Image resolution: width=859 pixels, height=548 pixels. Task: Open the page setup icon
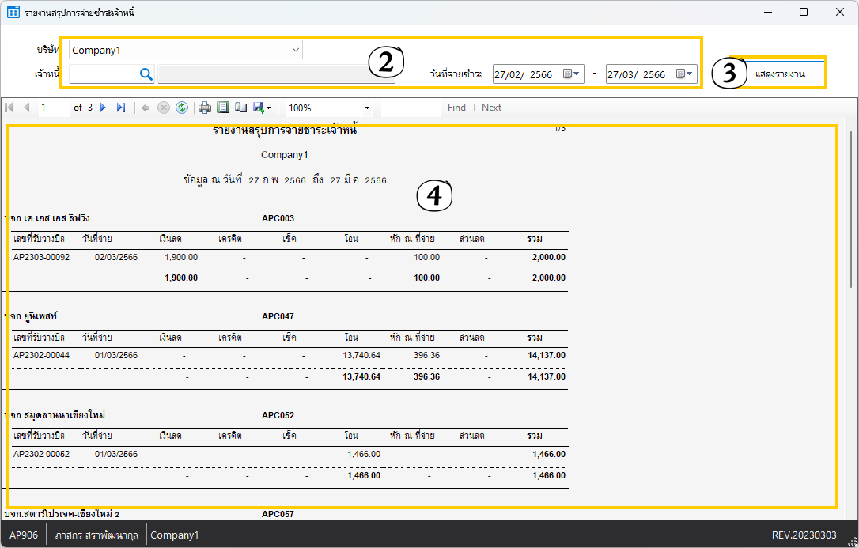point(240,108)
